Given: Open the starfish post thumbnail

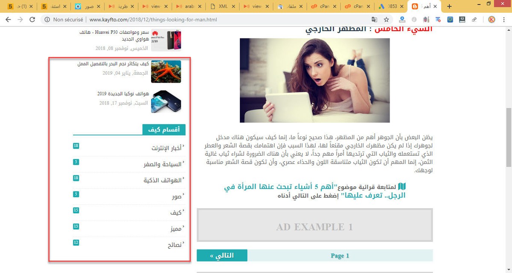Looking at the screenshot, I should pyautogui.click(x=166, y=71).
